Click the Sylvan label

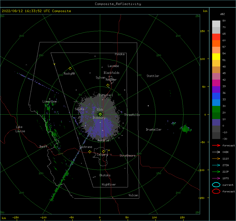click(x=100, y=78)
